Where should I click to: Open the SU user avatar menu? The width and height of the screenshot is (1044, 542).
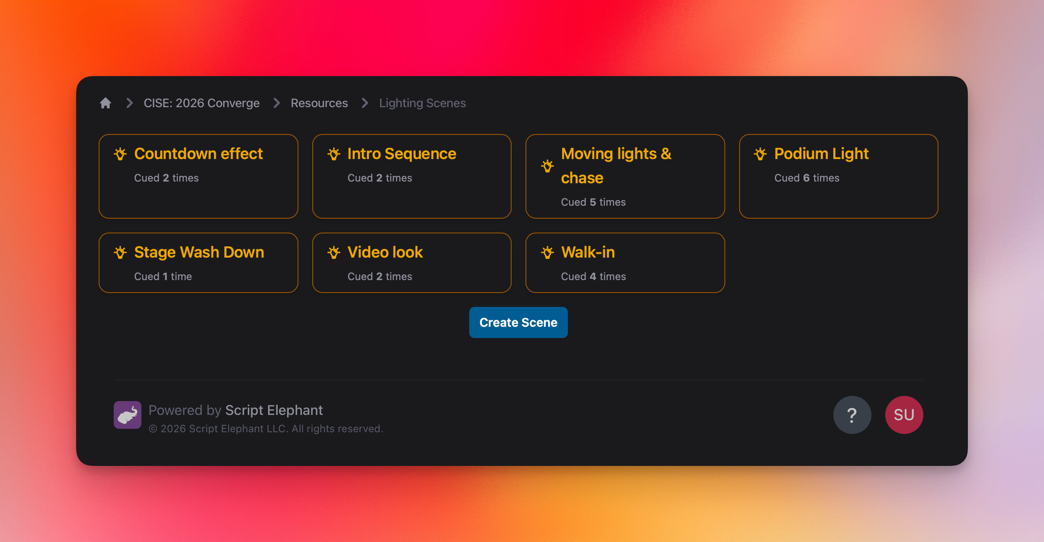tap(904, 415)
